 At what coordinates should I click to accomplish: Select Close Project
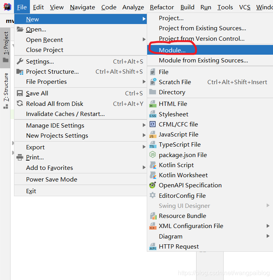80,50
